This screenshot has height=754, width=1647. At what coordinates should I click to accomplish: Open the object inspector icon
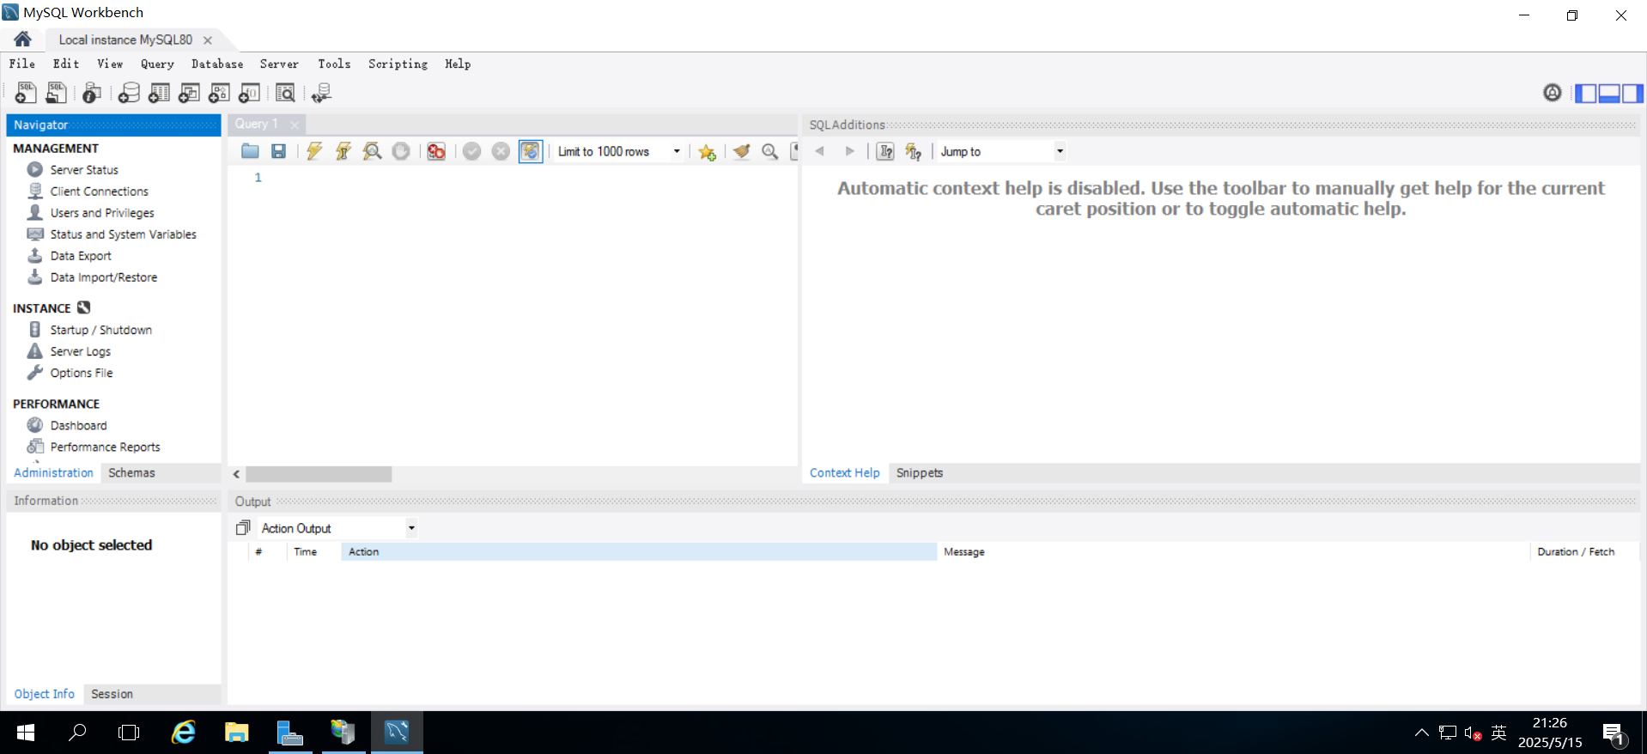tap(92, 93)
